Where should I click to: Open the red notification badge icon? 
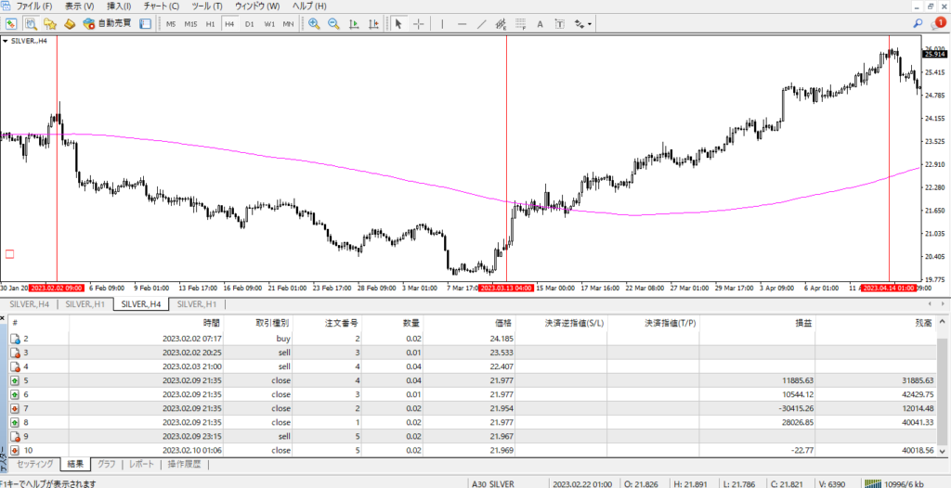pyautogui.click(x=938, y=23)
